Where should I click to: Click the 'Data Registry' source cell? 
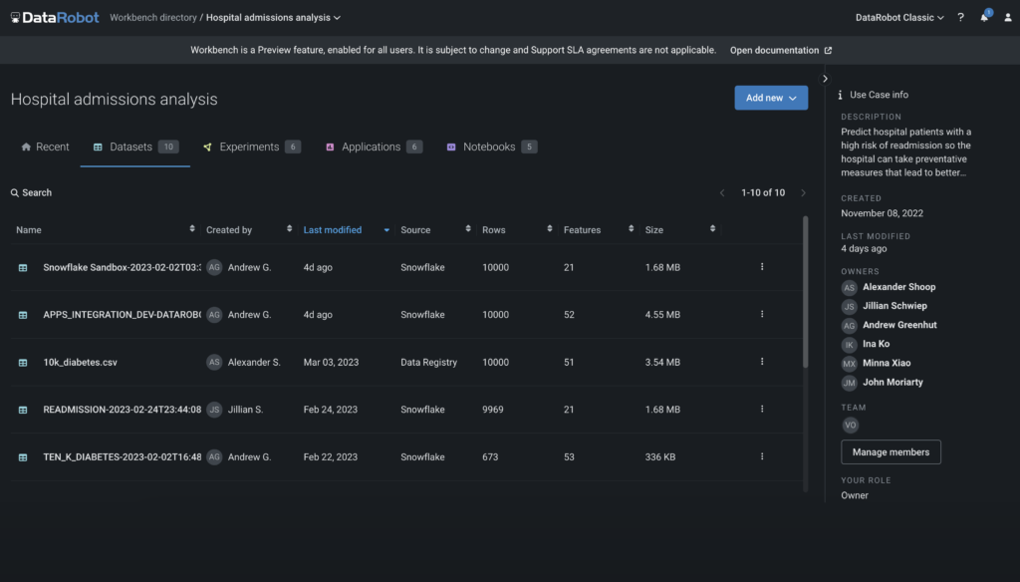(x=428, y=362)
